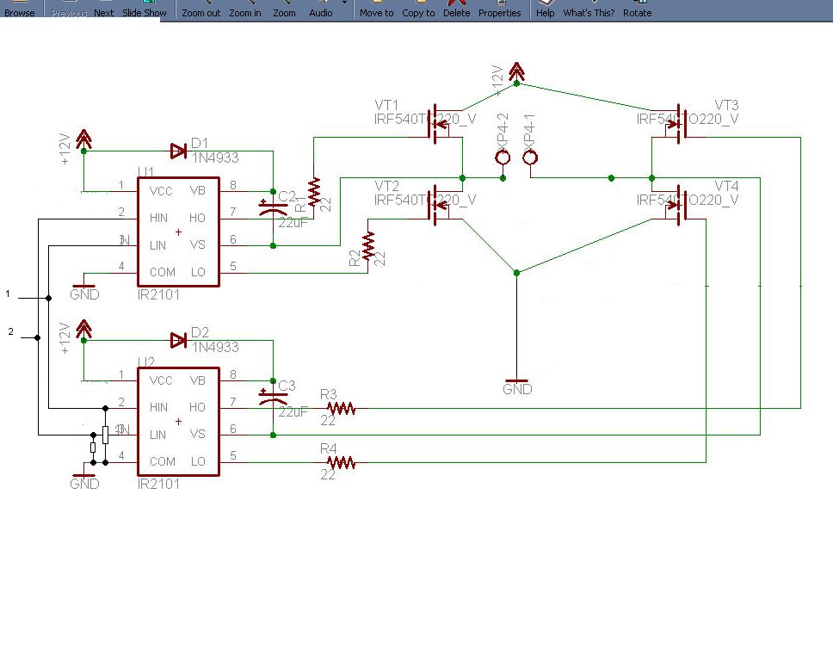This screenshot has height=661, width=833.
Task: Click the Browse toolbar button
Action: (x=19, y=9)
